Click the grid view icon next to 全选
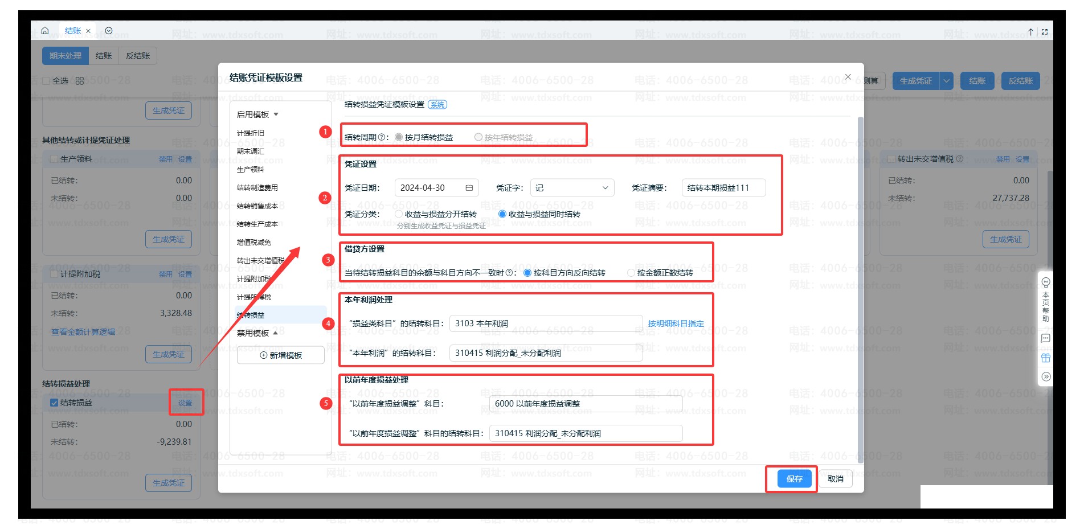 [80, 81]
